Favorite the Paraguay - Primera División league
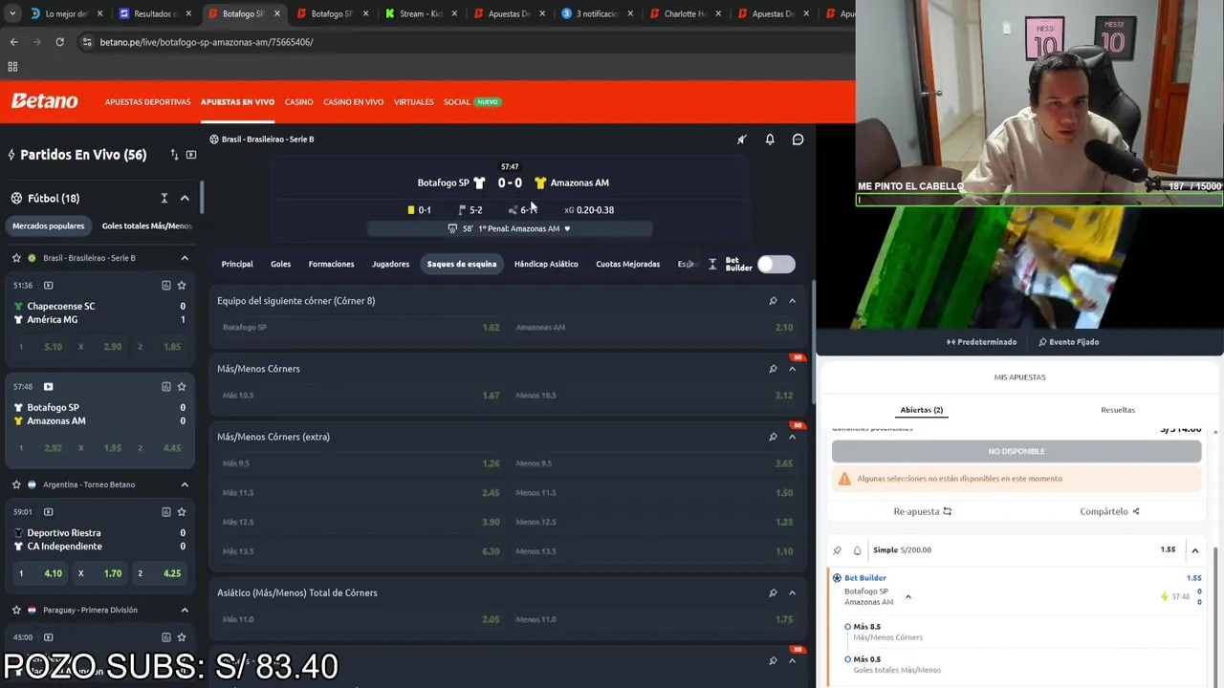1224x688 pixels. tap(16, 610)
